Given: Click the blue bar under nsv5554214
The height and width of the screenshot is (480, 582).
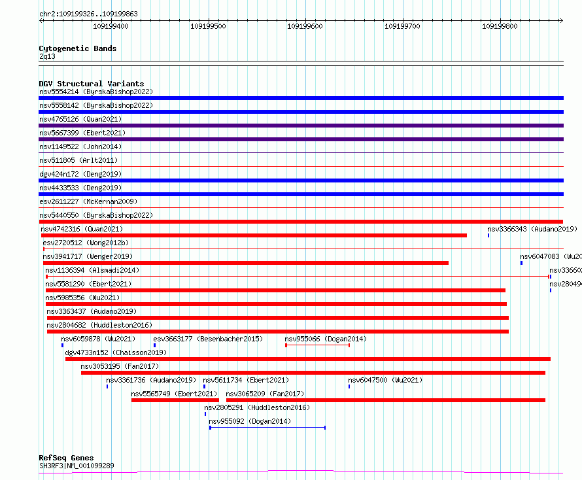Looking at the screenshot, I should pos(301,98).
